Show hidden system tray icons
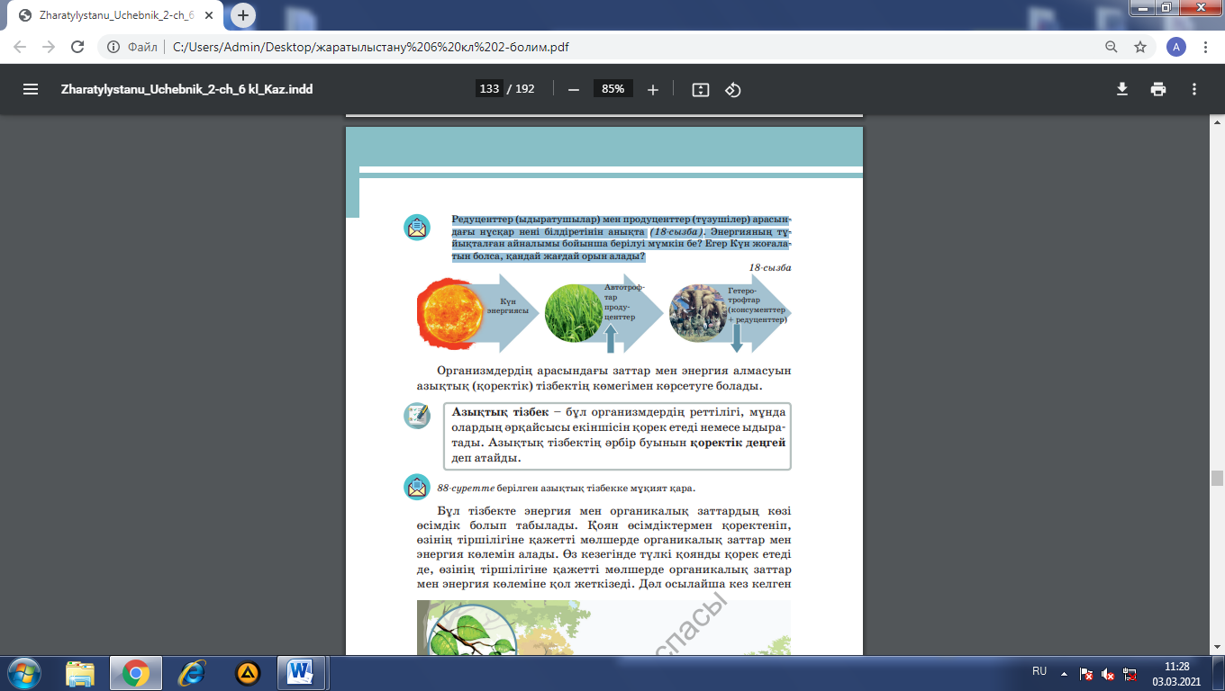 [1065, 672]
